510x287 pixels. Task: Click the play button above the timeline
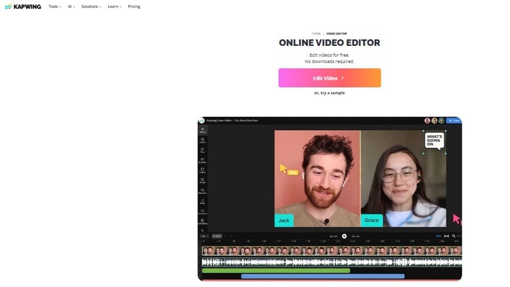[344, 236]
